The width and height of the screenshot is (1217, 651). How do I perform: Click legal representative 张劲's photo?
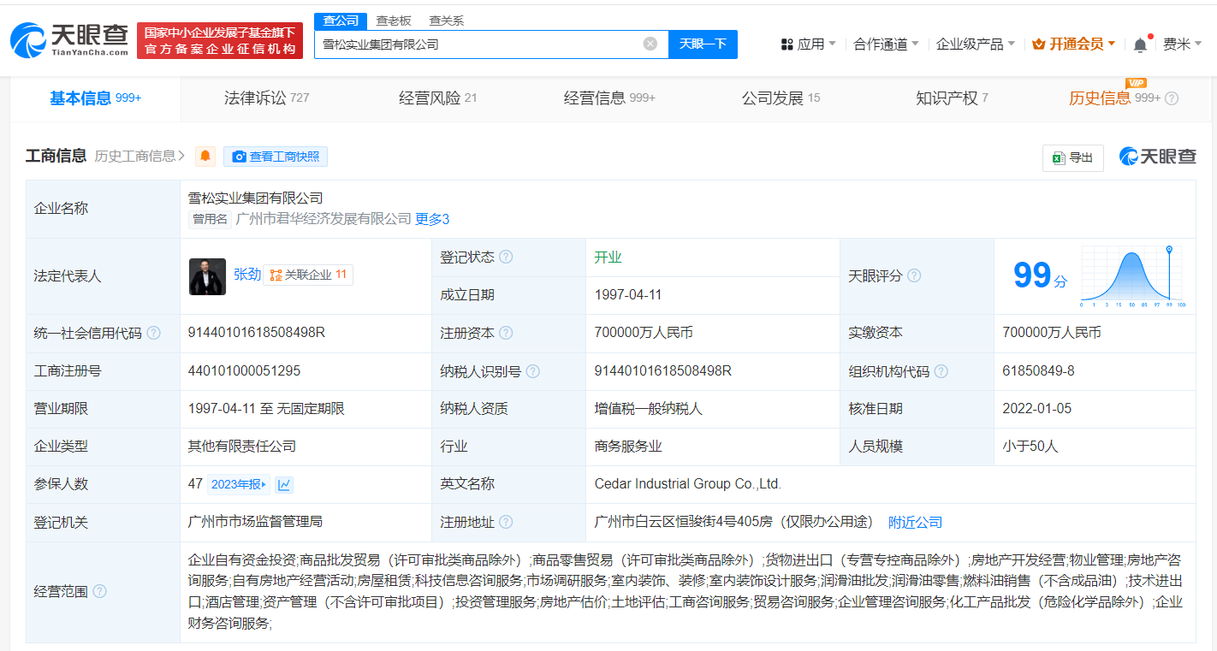pos(207,276)
